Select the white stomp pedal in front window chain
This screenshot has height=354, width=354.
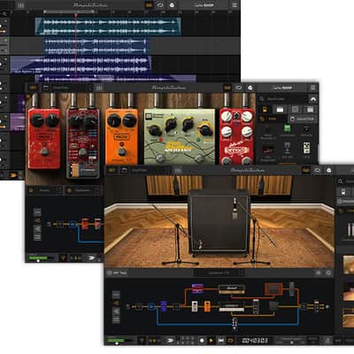(195, 306)
